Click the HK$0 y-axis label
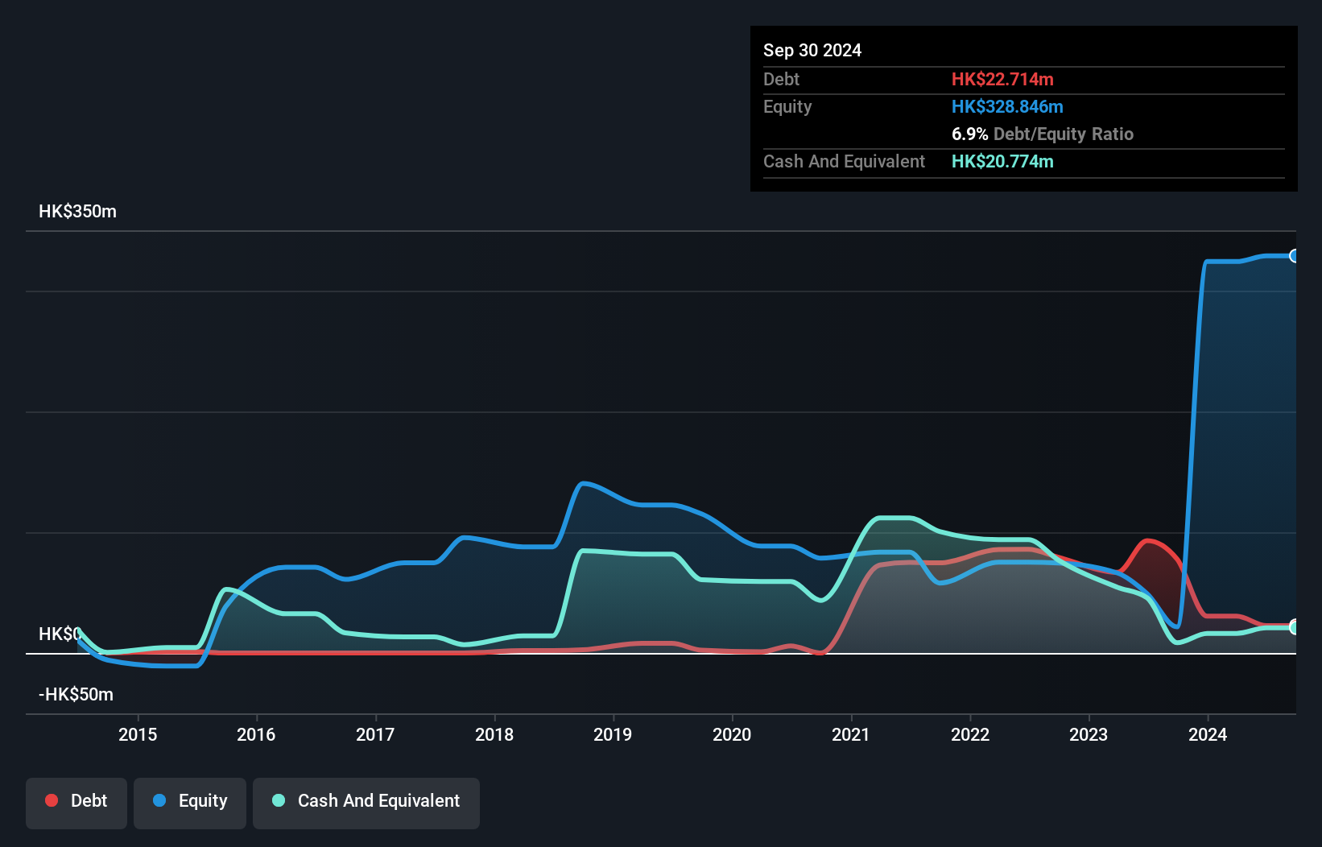The height and width of the screenshot is (847, 1322). pyautogui.click(x=60, y=634)
